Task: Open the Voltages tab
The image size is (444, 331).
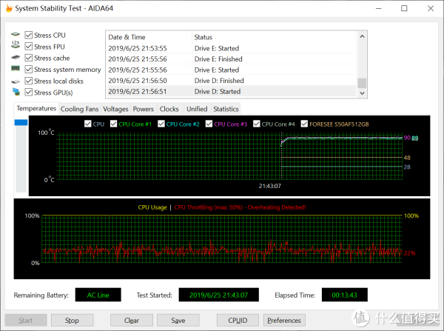Action: click(115, 109)
